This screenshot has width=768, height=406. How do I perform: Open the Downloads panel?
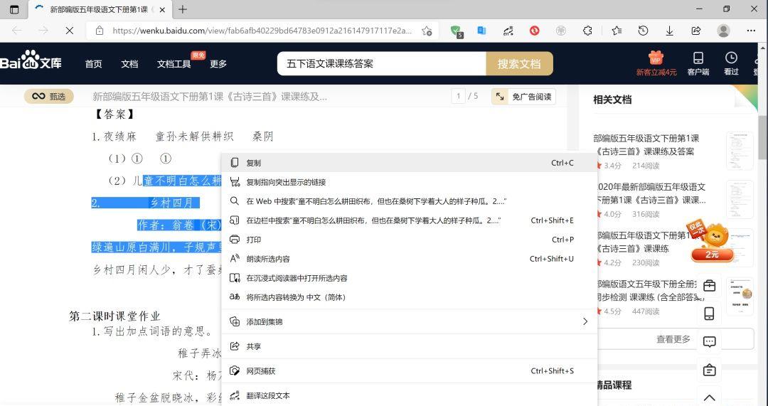670,31
